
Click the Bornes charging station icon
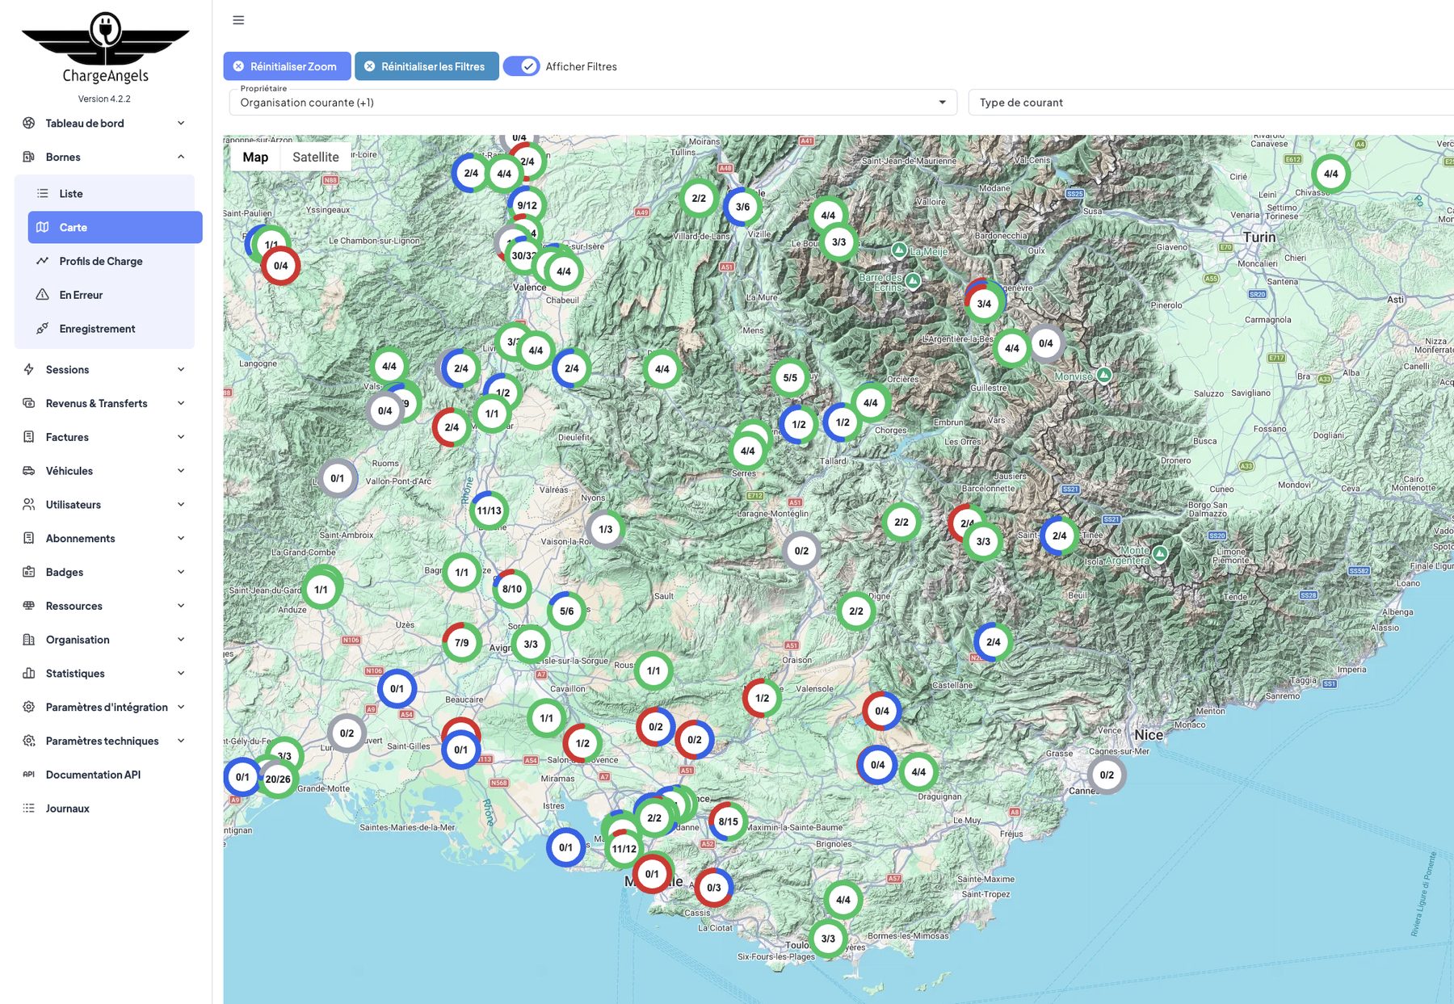point(29,157)
